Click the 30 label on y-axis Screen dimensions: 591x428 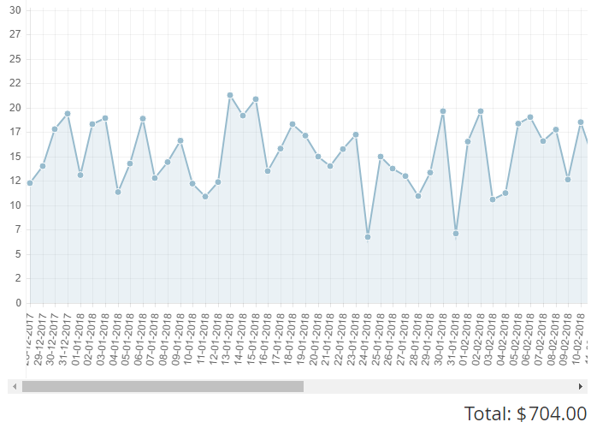pos(15,10)
